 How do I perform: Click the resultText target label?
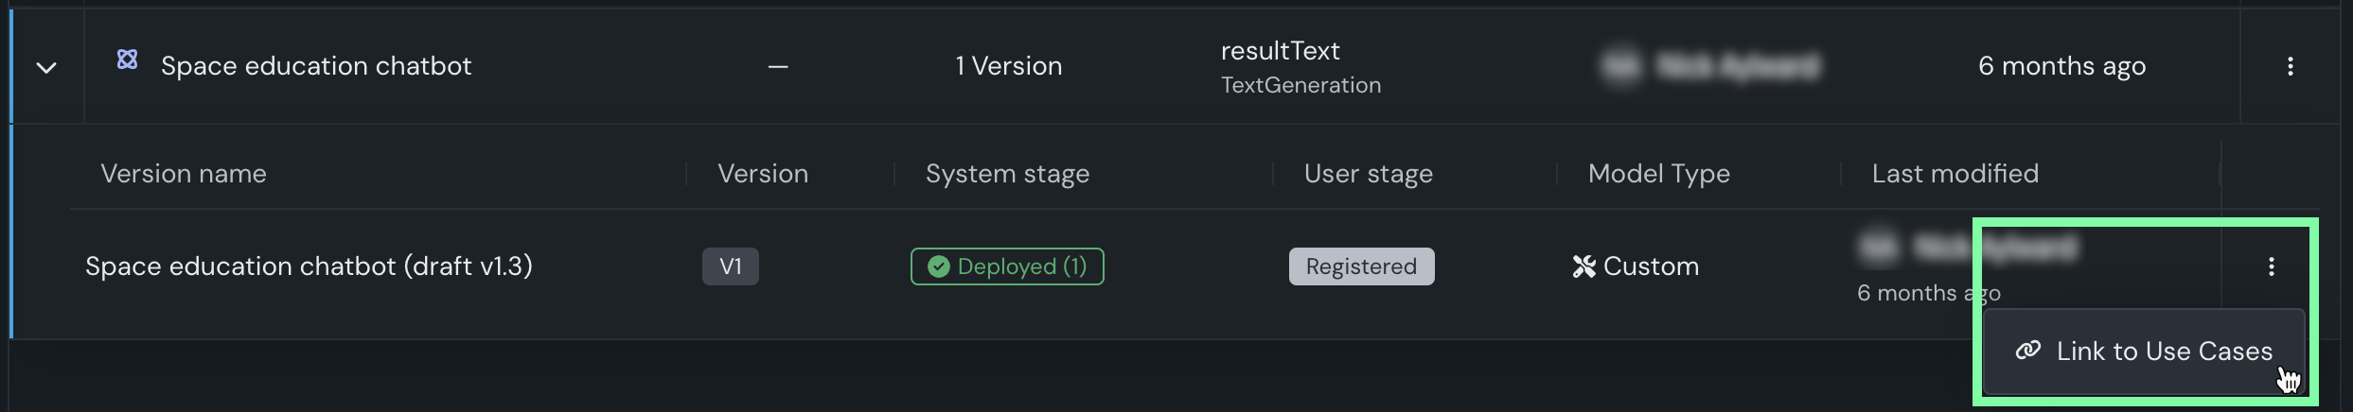point(1280,51)
